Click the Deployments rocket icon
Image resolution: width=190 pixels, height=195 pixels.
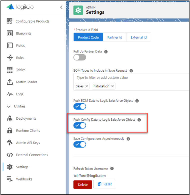[10, 118]
